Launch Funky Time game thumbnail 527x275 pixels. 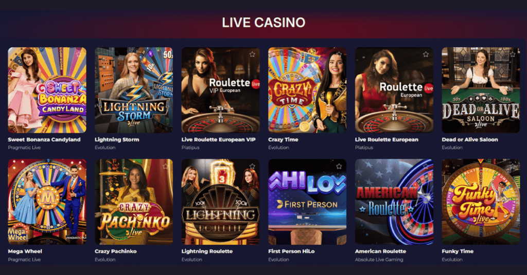(481, 202)
